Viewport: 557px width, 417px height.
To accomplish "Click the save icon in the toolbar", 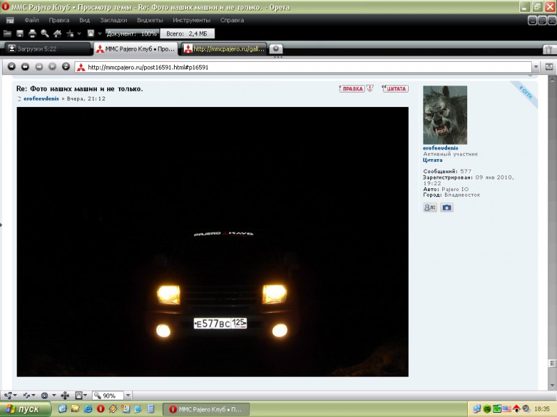I will tap(19, 33).
